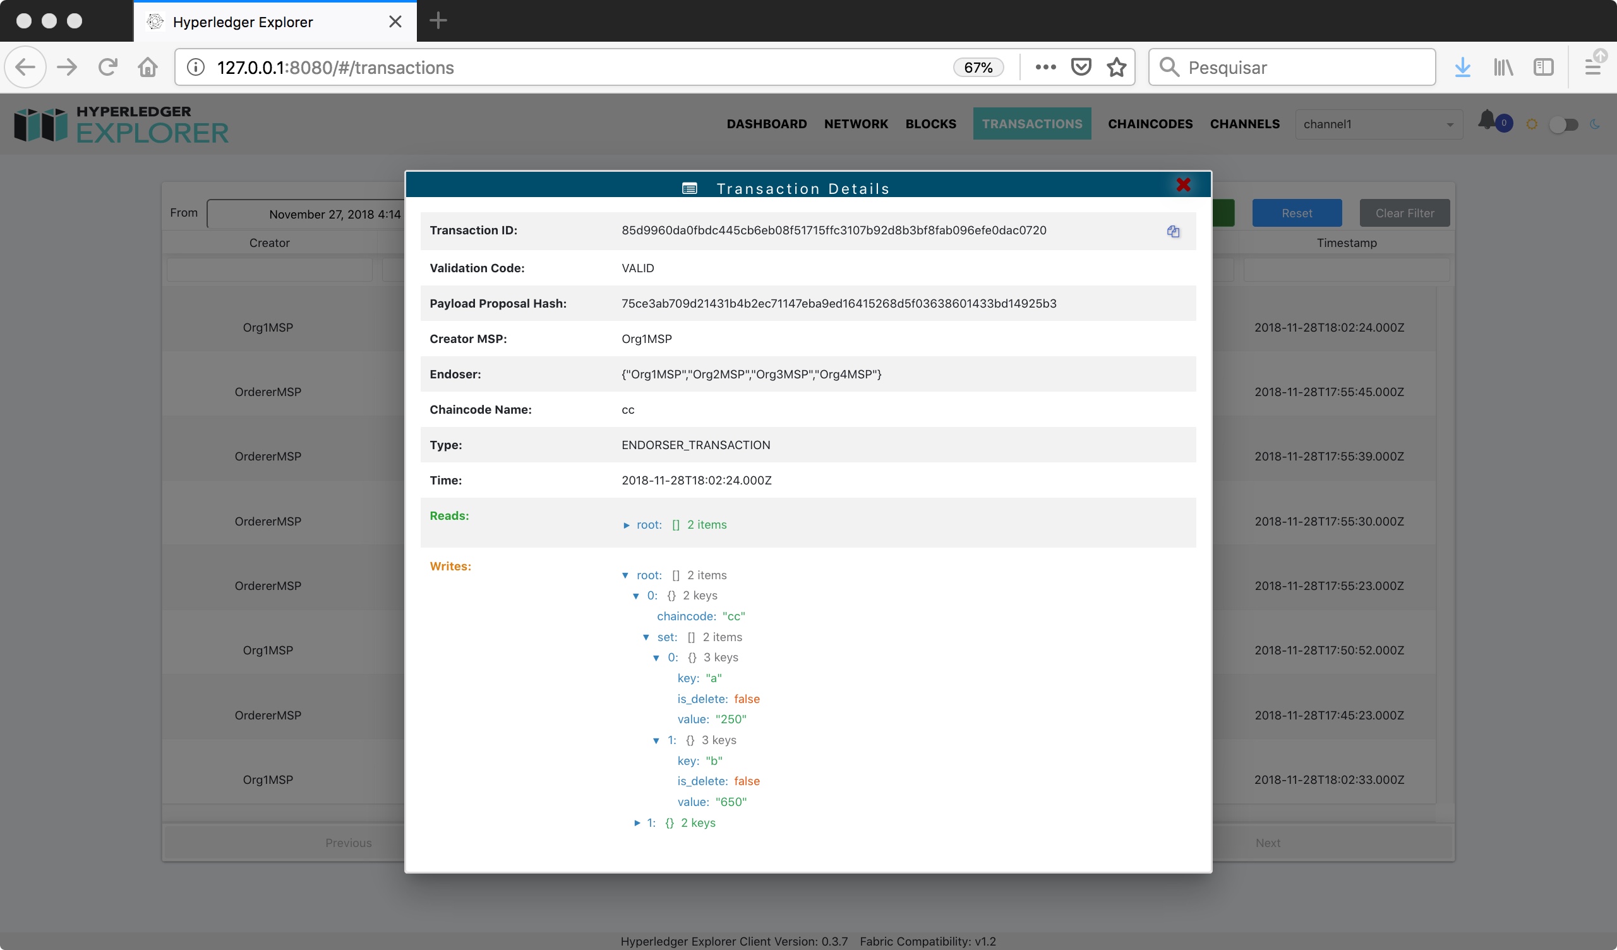This screenshot has width=1617, height=950.
Task: Open the CHANNELS menu item
Action: click(1245, 124)
